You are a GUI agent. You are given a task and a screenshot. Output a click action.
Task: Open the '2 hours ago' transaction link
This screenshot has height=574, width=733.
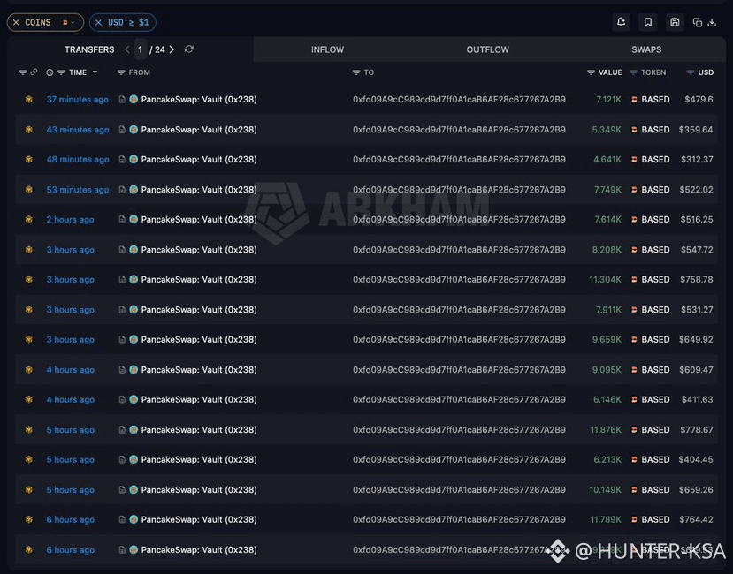[70, 220]
